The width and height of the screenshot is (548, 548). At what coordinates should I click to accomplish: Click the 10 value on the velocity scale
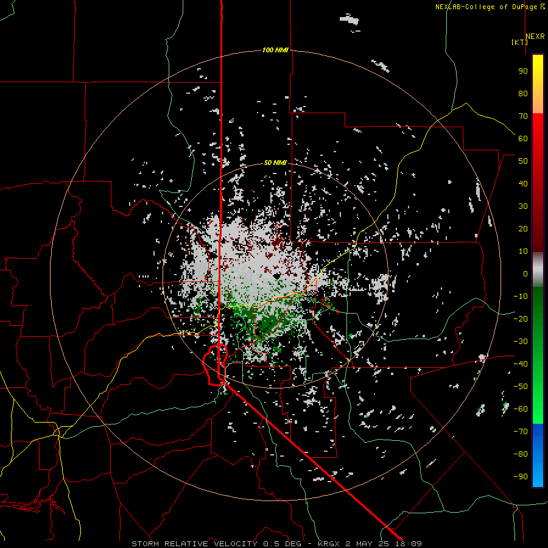tap(523, 251)
